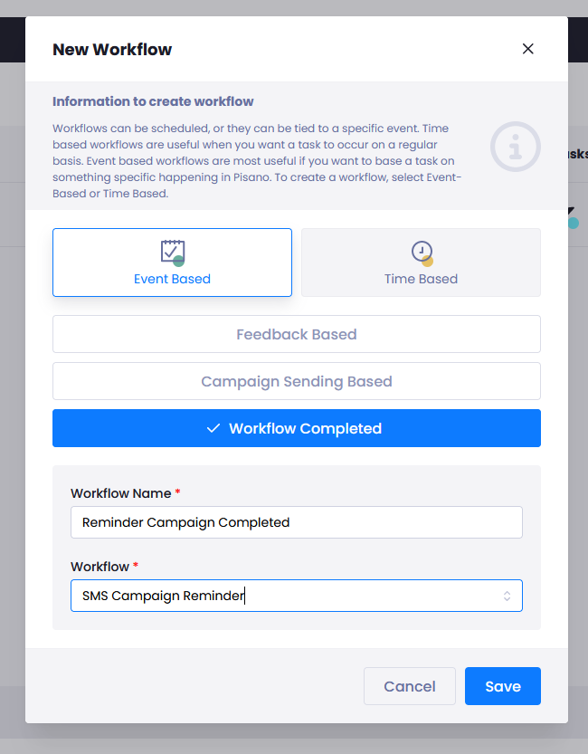Viewport: 588px width, 754px height.
Task: Save the new workflow
Action: pyautogui.click(x=503, y=686)
